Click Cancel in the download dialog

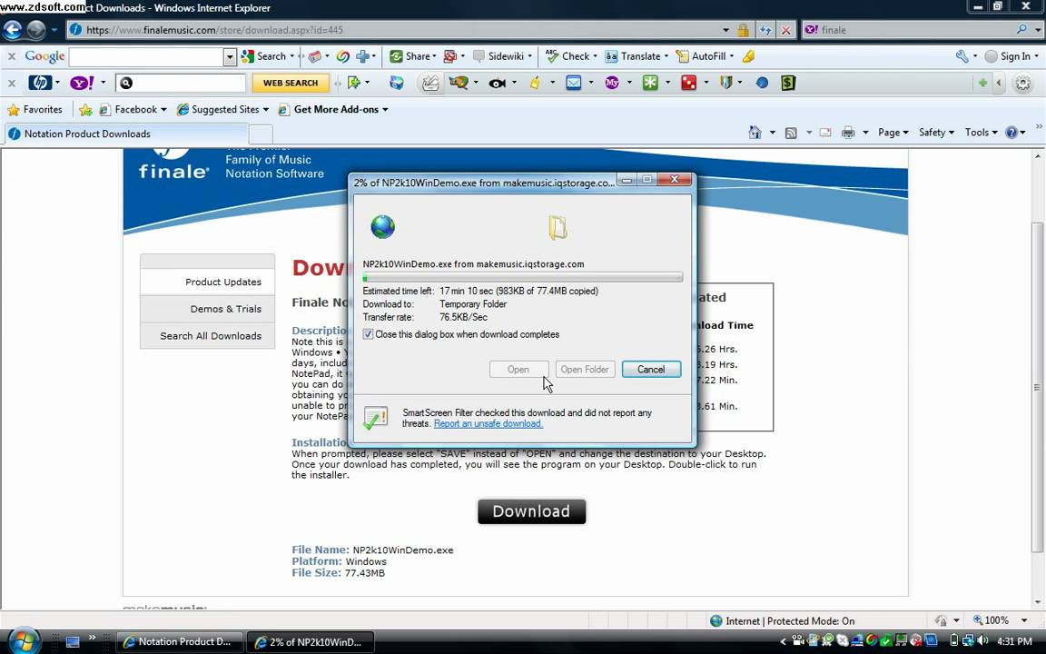point(651,369)
